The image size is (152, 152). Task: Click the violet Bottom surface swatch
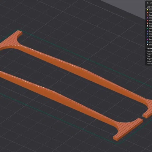click(147, 31)
